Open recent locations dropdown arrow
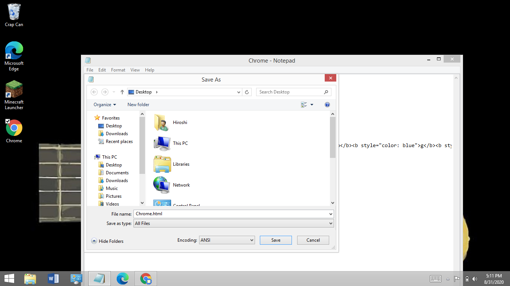 point(114,92)
